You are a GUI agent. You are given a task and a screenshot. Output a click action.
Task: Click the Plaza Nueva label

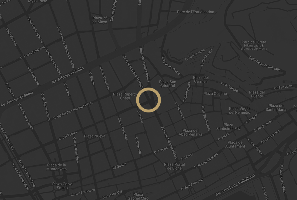pyautogui.click(x=95, y=136)
